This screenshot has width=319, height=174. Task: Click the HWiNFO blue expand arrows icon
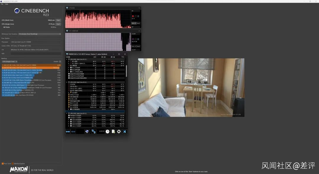tap(68, 131)
